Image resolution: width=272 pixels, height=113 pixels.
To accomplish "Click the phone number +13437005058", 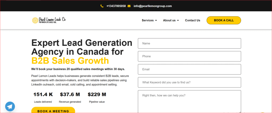I will (116, 6).
